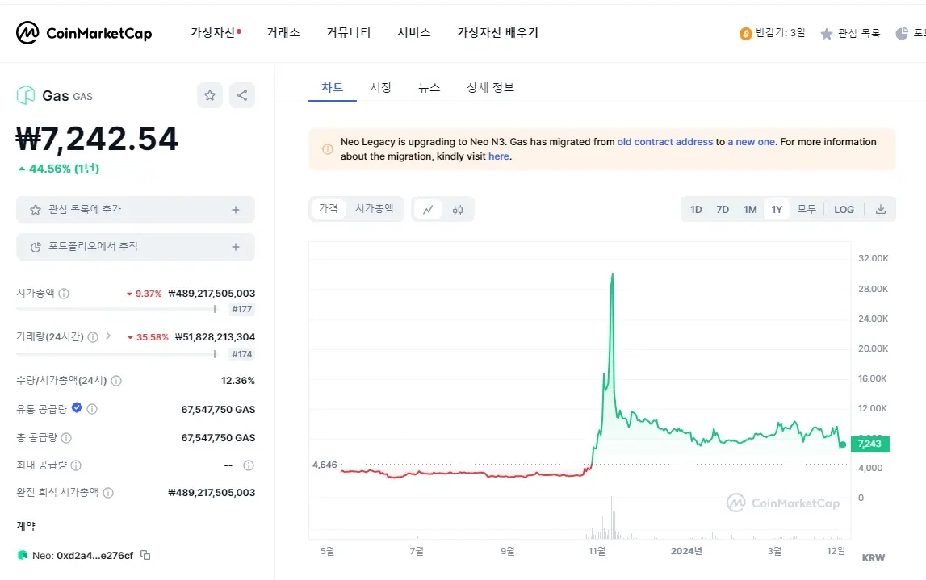This screenshot has width=926, height=580.
Task: Switch to candlestick chart view
Action: coord(458,210)
